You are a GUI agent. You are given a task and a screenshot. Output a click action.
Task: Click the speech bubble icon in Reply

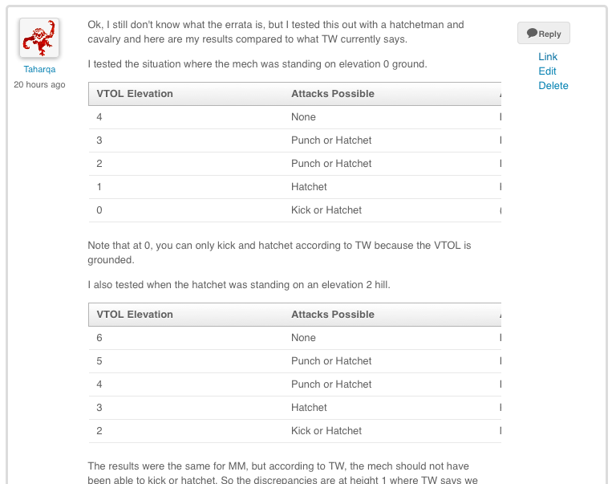(532, 34)
